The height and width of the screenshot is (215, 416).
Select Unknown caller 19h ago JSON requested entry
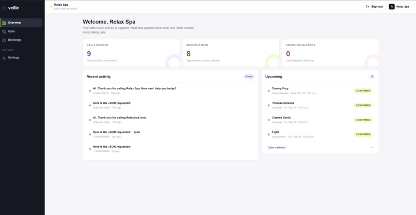pyautogui.click(x=171, y=105)
